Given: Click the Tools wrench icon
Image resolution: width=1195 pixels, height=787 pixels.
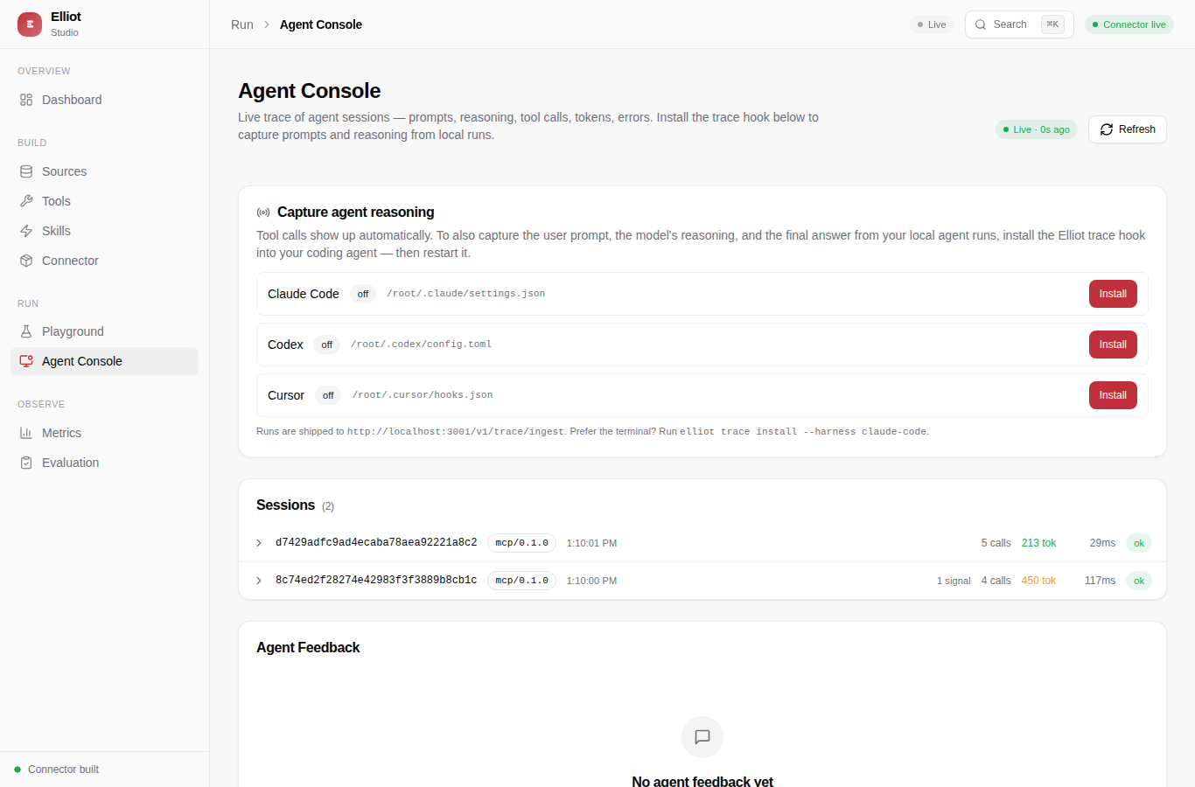Looking at the screenshot, I should click(26, 201).
